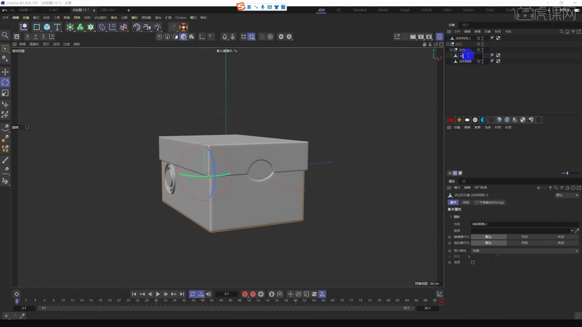This screenshot has width=582, height=327.
Task: Create an Octane diffuse material sphere icon
Action: (499, 120)
